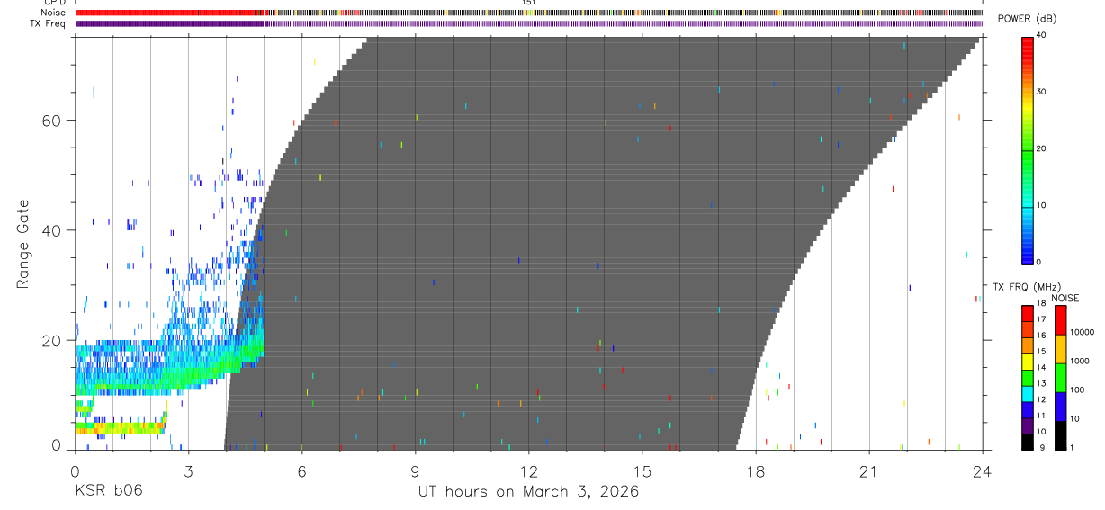Viewport: 1105px width, 510px height.
Task: Click the "100" label on the NOISE legend
Action: [x=1078, y=390]
